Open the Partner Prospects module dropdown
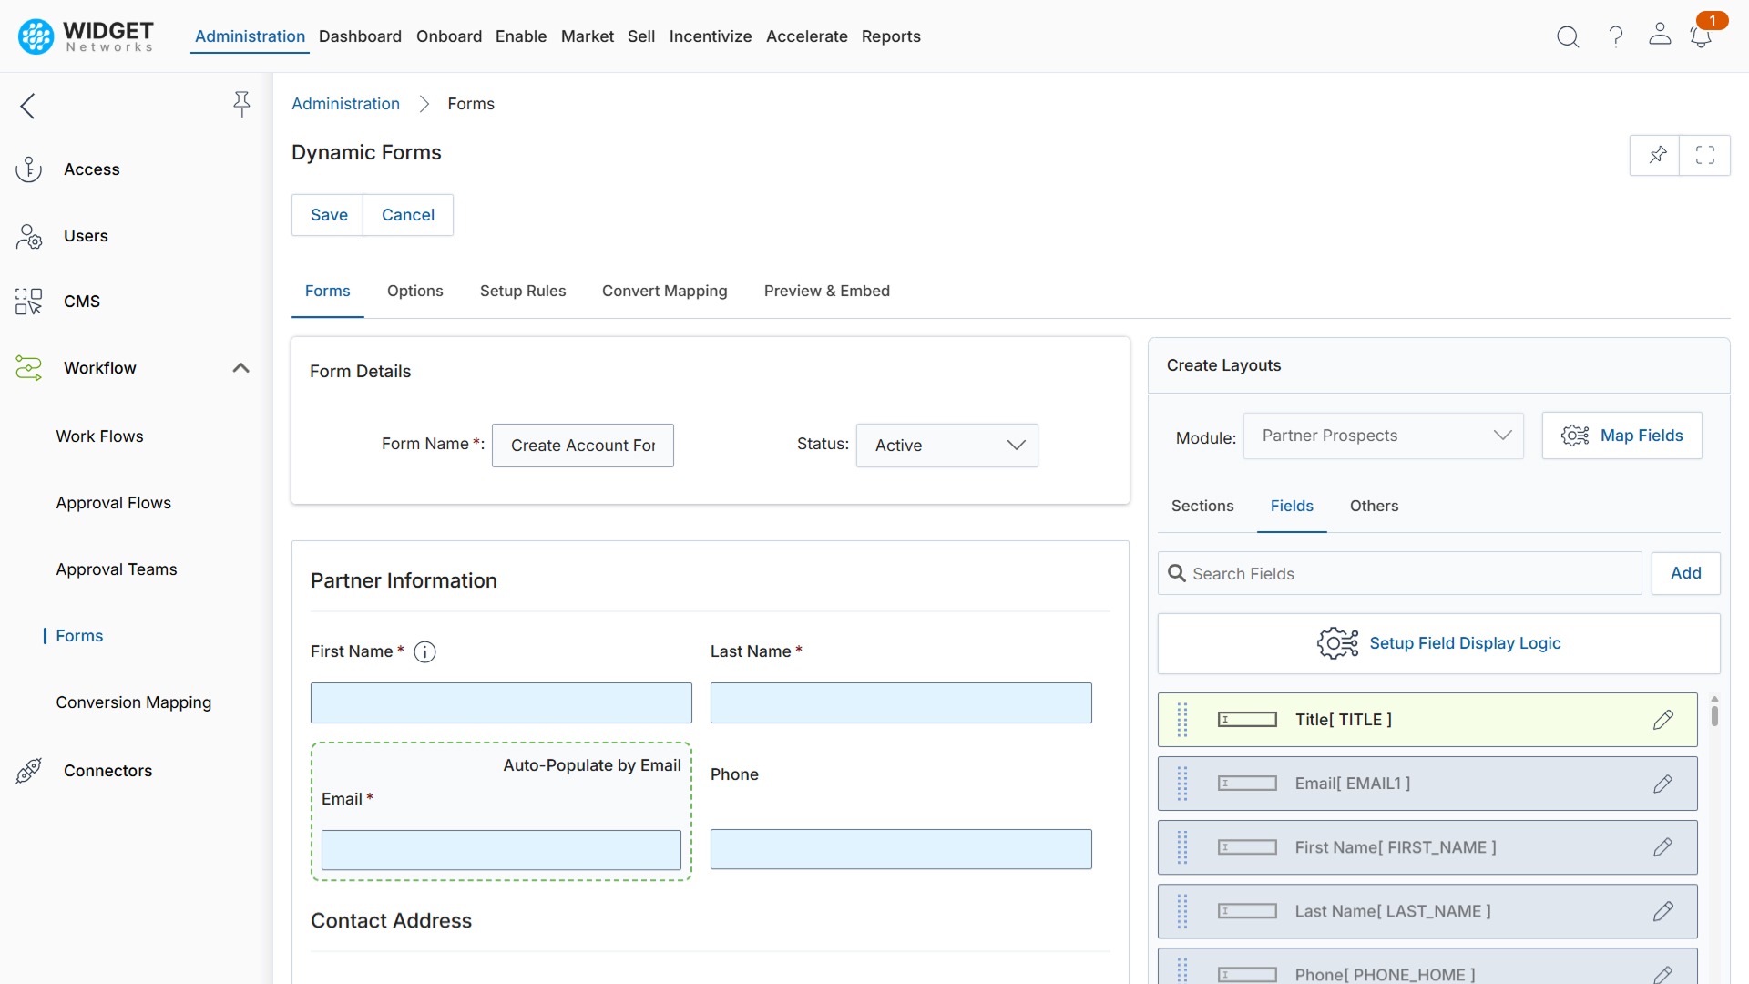 (1383, 436)
